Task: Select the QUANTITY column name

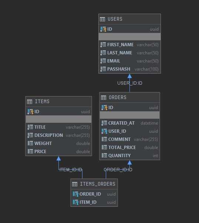Action: click(119, 155)
